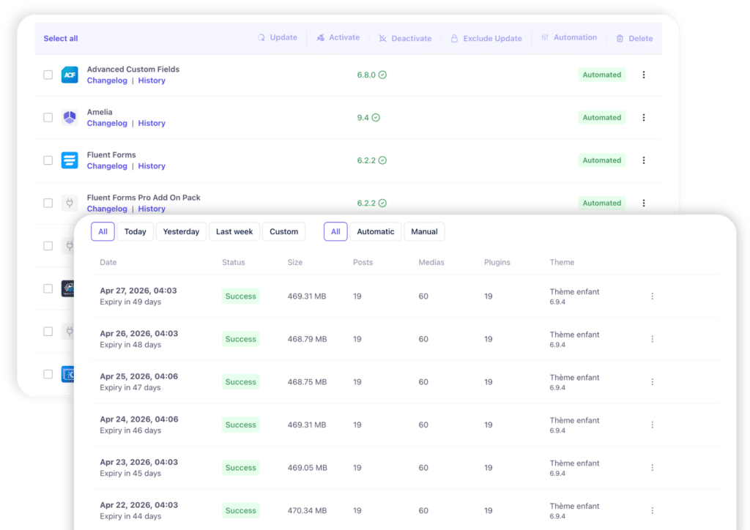Screen dimensions: 750x530
Task: Open the Automation toolbar action
Action: point(569,38)
